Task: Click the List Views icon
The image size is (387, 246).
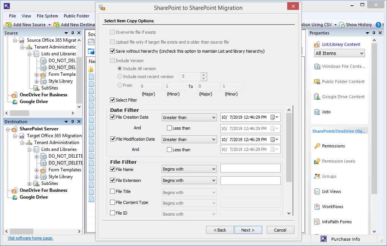Action: point(317,191)
